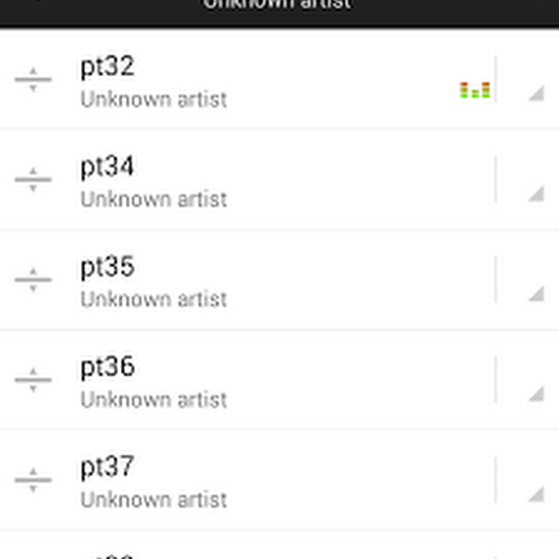The width and height of the screenshot is (559, 559).
Task: Expand the pt36 track context menu
Action: click(535, 394)
